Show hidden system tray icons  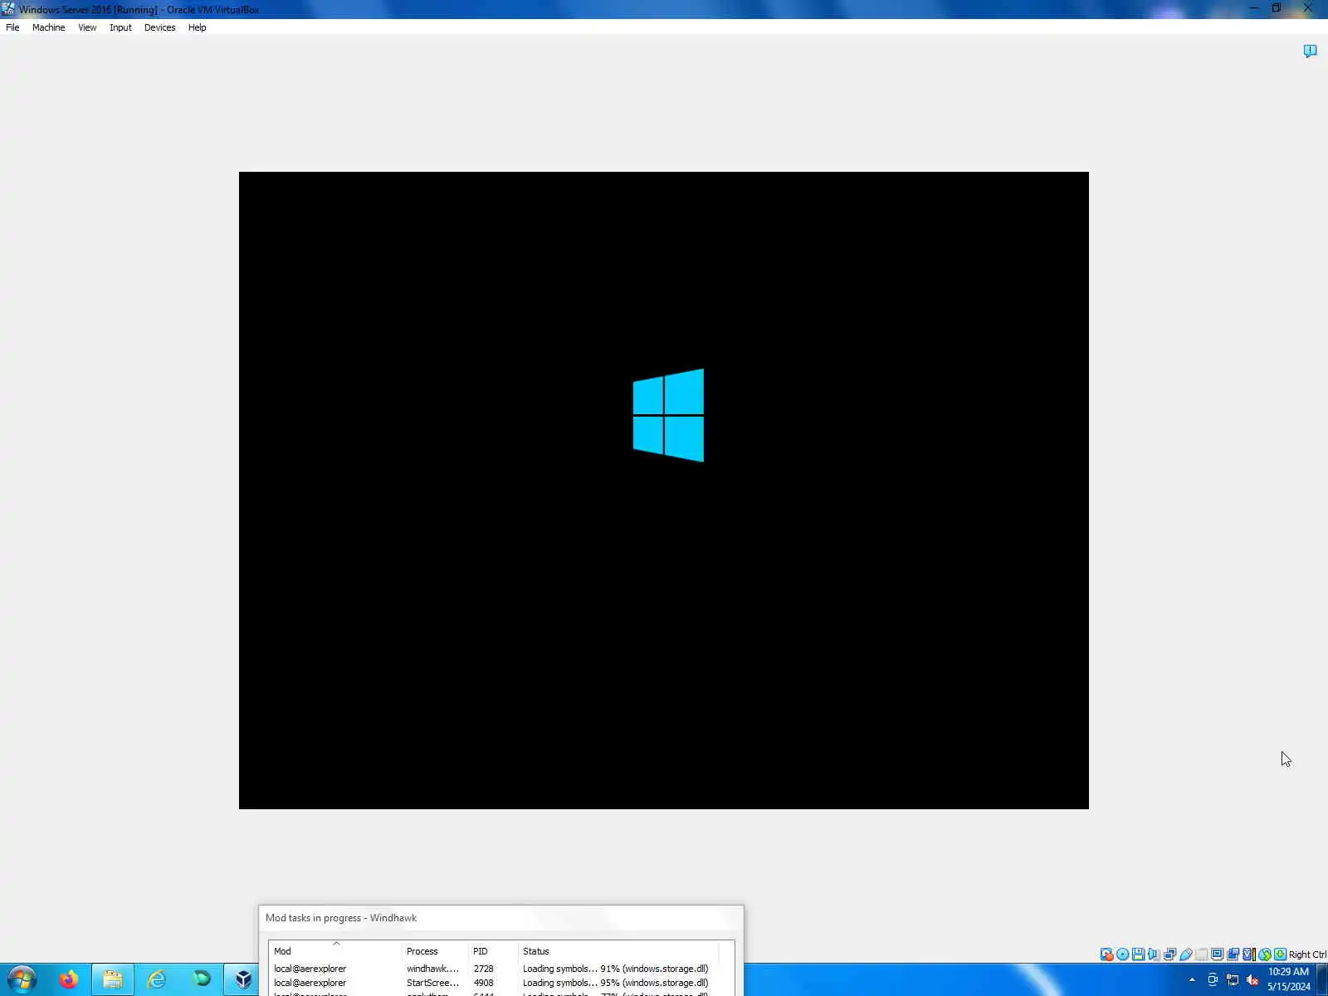(x=1192, y=980)
